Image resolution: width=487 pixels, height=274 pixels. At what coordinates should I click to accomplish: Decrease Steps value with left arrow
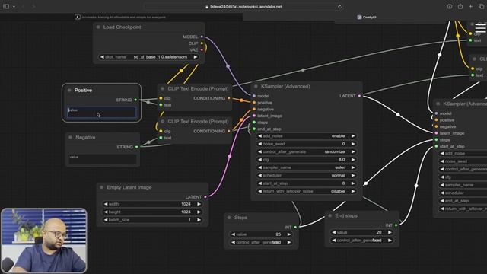coord(234,234)
